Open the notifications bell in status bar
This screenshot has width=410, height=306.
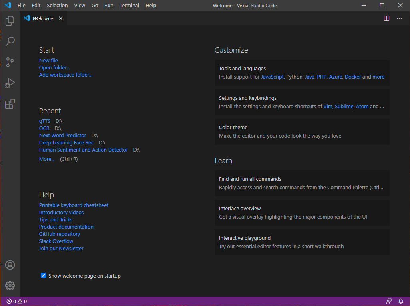400,301
